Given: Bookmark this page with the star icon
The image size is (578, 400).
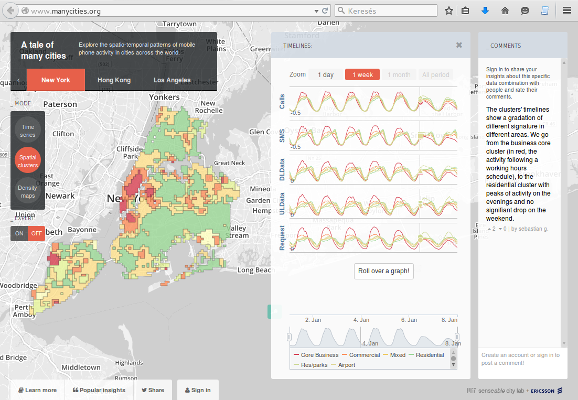Looking at the screenshot, I should [449, 10].
